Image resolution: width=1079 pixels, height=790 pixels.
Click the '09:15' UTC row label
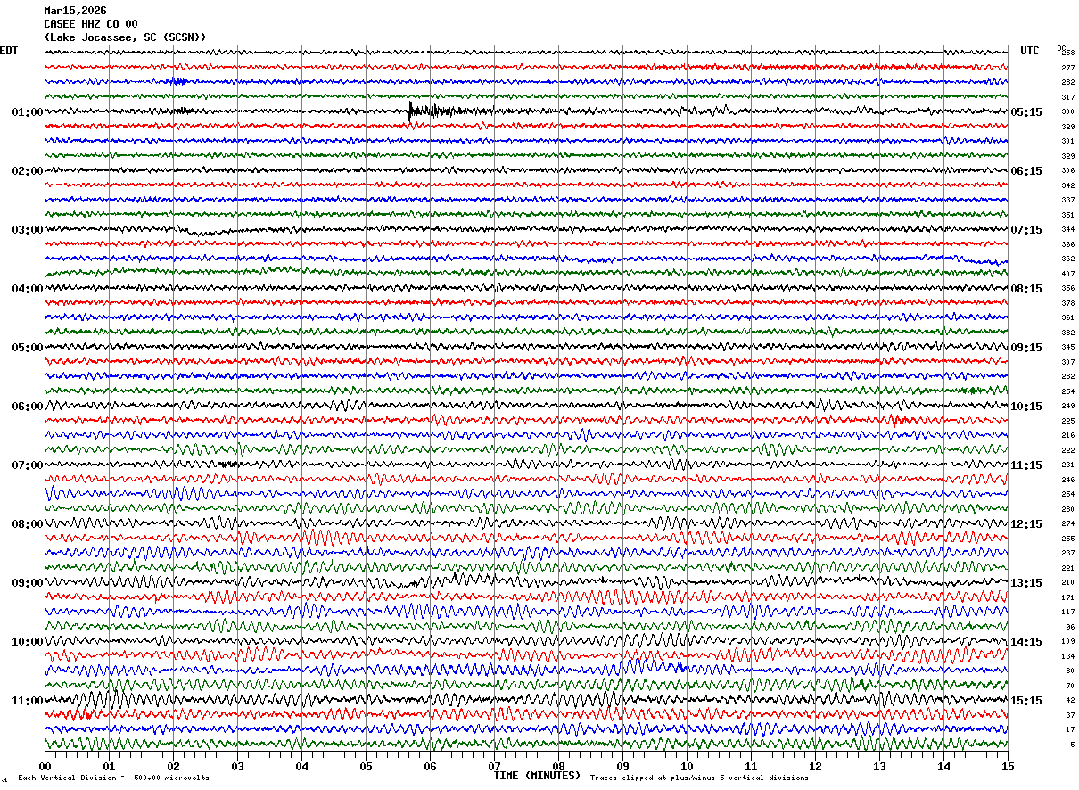point(1026,348)
